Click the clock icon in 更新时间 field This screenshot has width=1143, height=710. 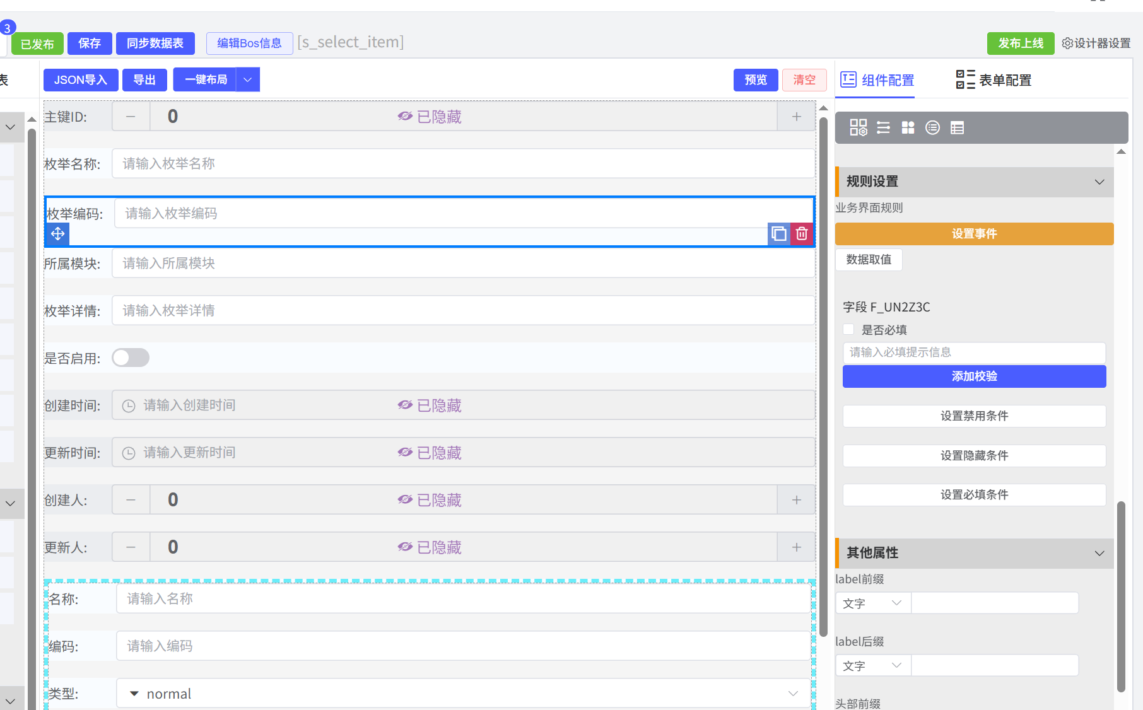(129, 453)
